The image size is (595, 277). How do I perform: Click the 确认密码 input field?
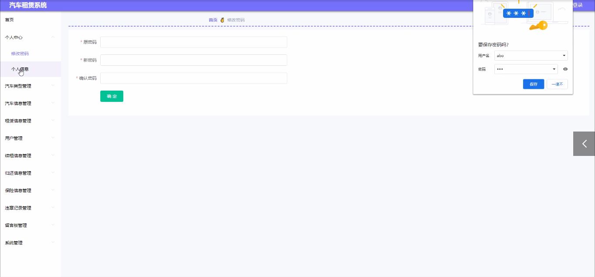pyautogui.click(x=193, y=78)
